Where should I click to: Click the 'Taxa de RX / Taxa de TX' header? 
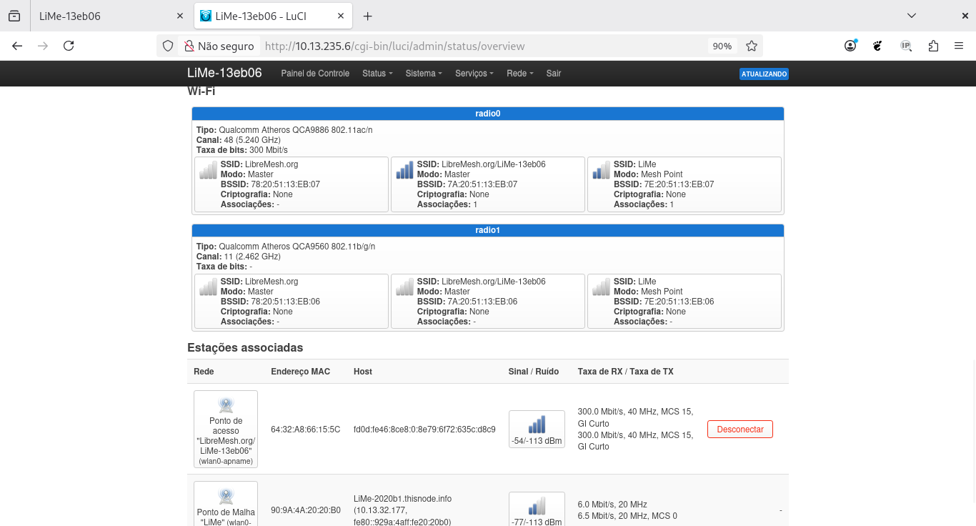(626, 372)
